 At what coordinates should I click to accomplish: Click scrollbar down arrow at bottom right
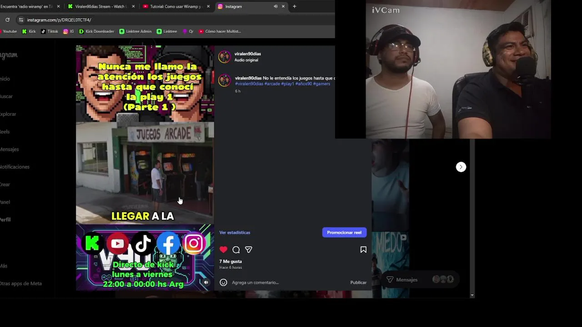click(x=472, y=296)
